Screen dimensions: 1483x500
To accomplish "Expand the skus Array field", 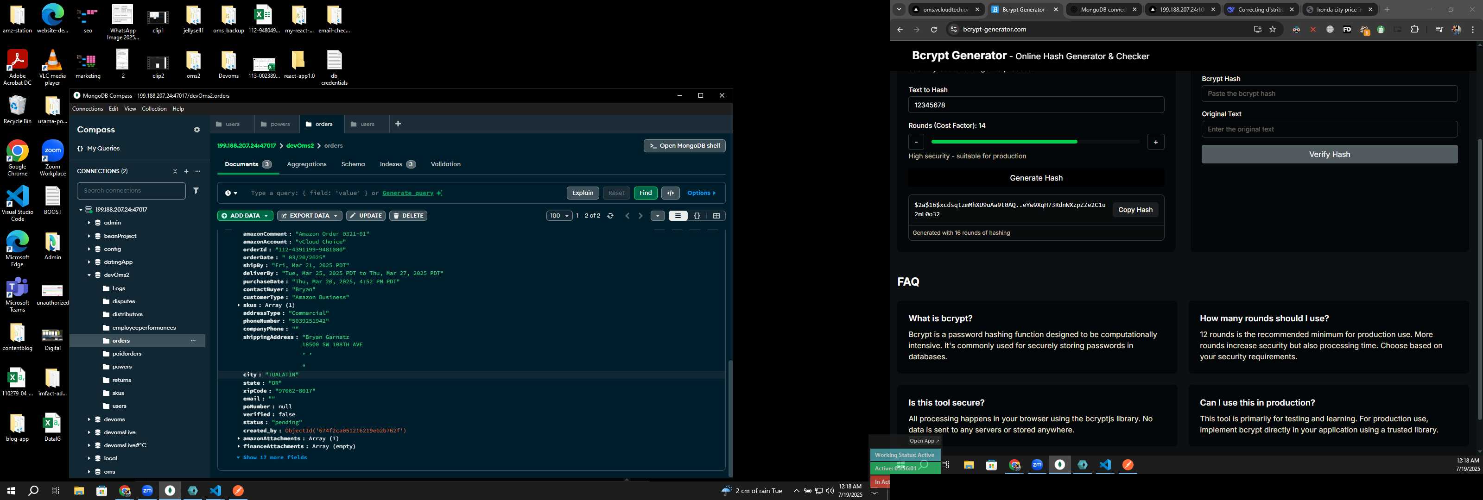I will click(x=239, y=306).
